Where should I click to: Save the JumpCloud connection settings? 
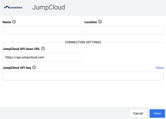click(x=157, y=113)
